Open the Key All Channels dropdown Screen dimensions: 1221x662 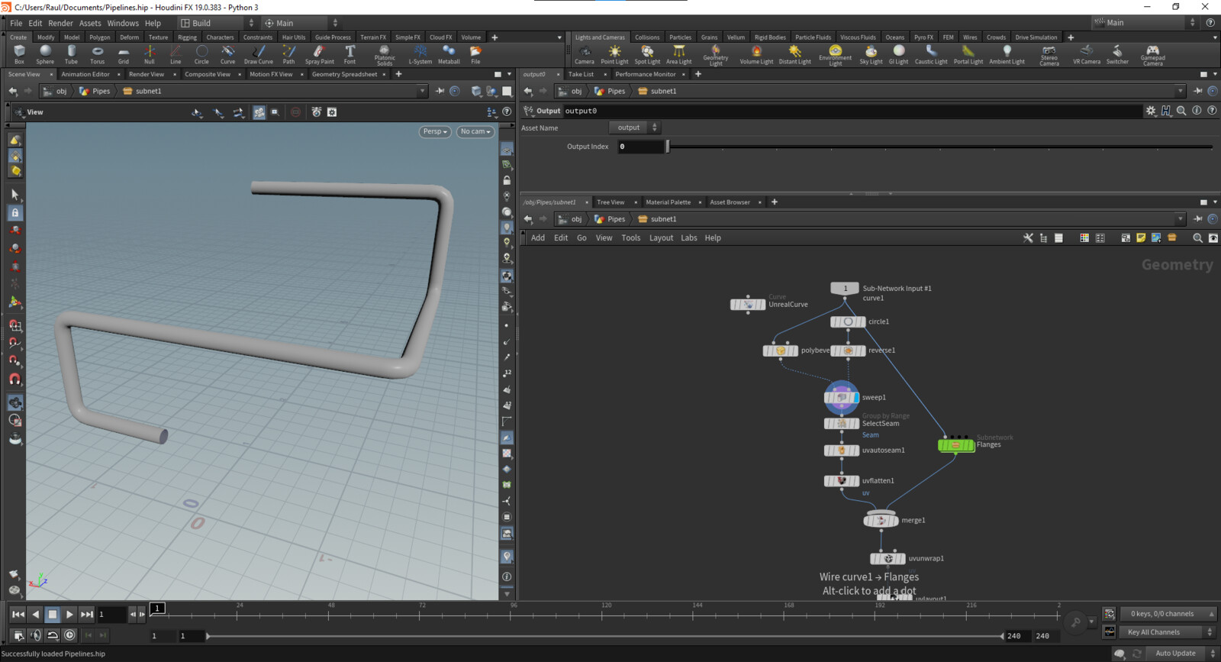point(1168,632)
